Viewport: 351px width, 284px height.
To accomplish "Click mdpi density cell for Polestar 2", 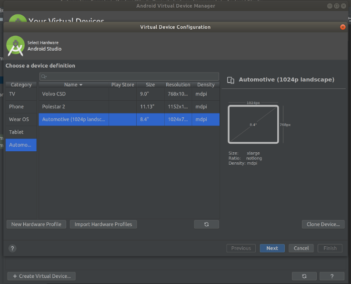I will click(x=206, y=106).
